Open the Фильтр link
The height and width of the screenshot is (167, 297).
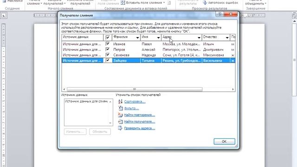click(131, 108)
